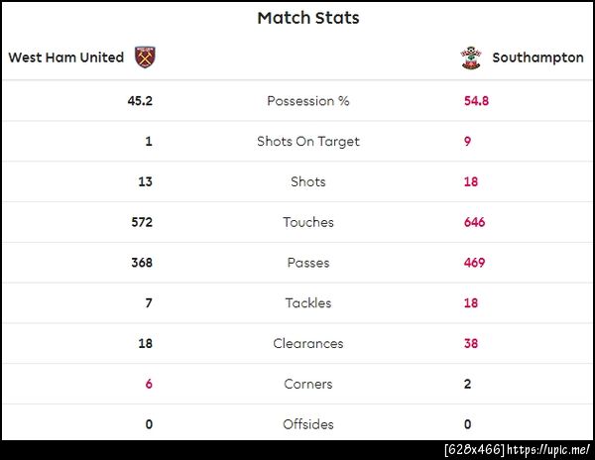Click the Possession % stat label
Screen dimensions: 595x460
[x=307, y=101]
